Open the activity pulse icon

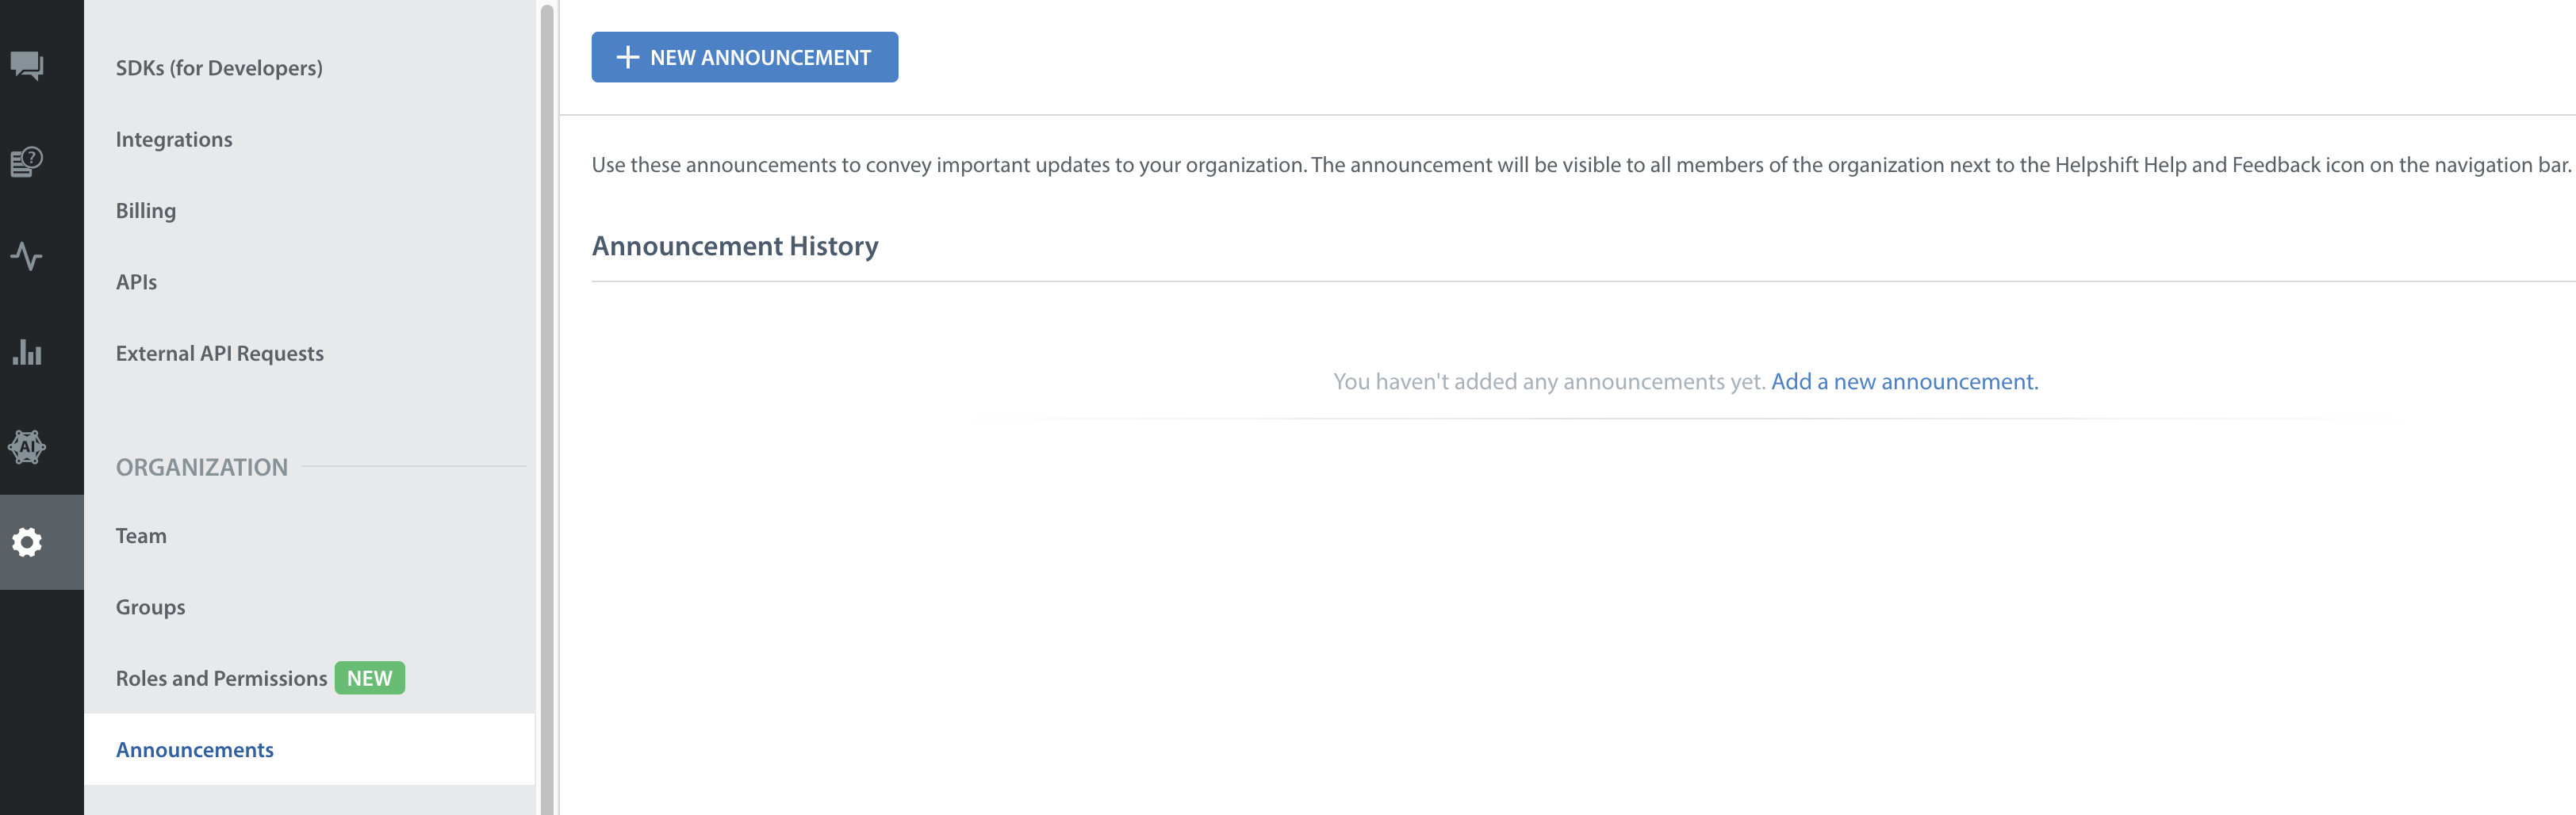[27, 257]
